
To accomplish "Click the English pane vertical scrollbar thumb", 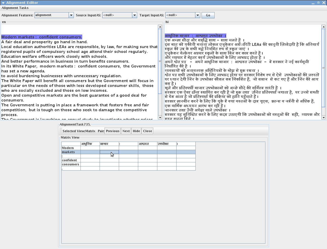I will pyautogui.click(x=160, y=61).
